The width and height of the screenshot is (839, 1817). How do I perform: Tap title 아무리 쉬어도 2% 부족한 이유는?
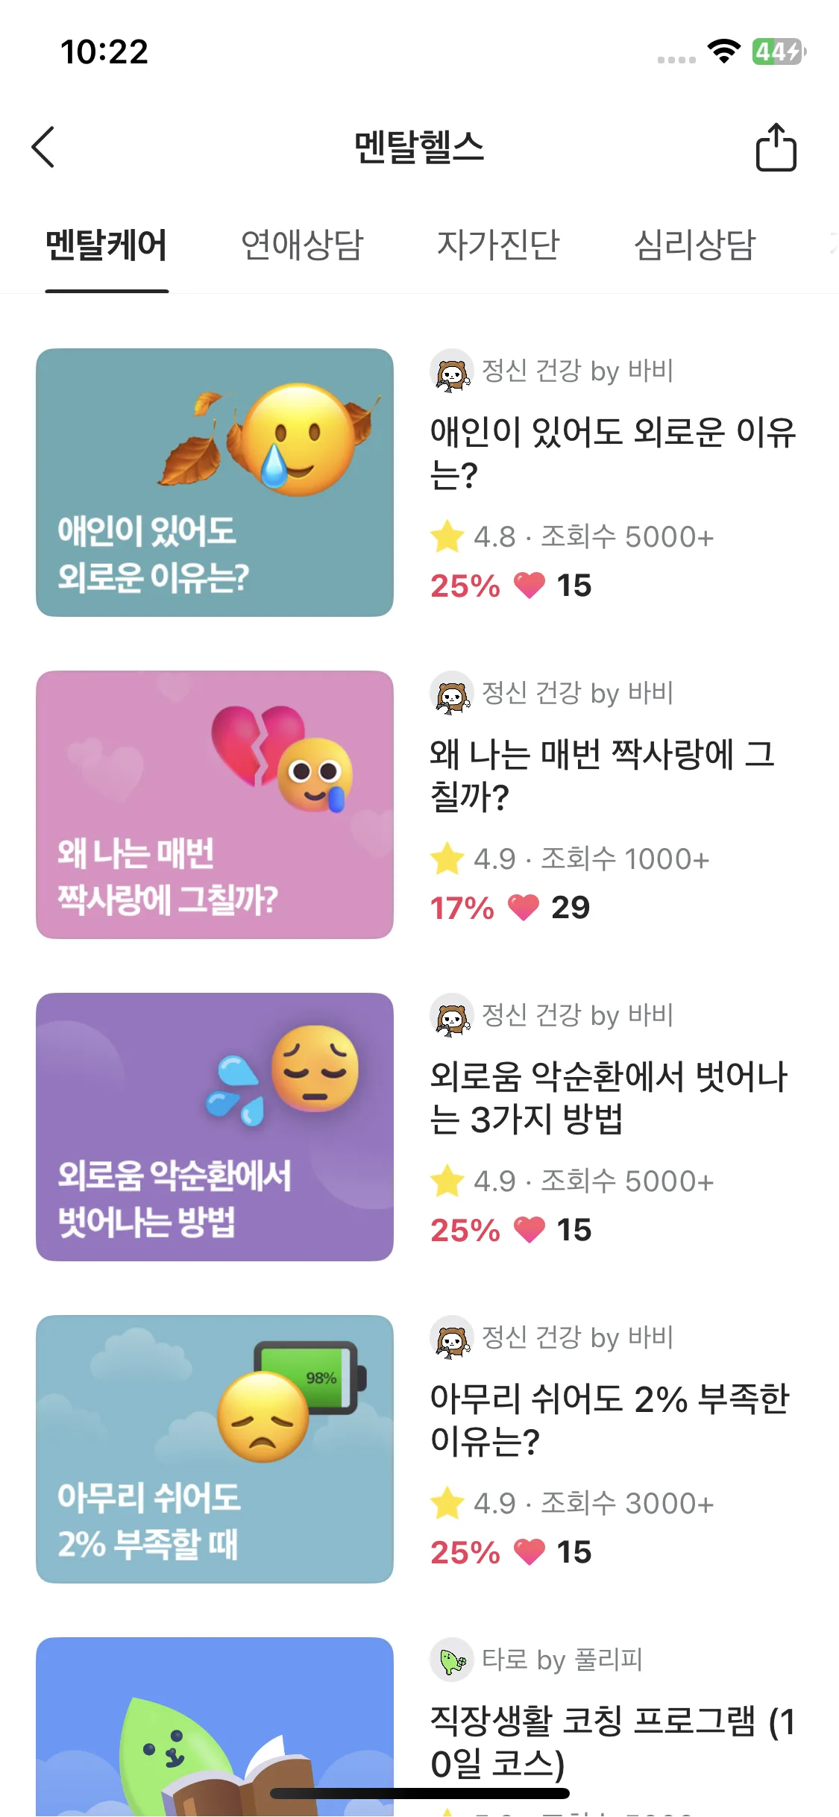pos(609,1419)
